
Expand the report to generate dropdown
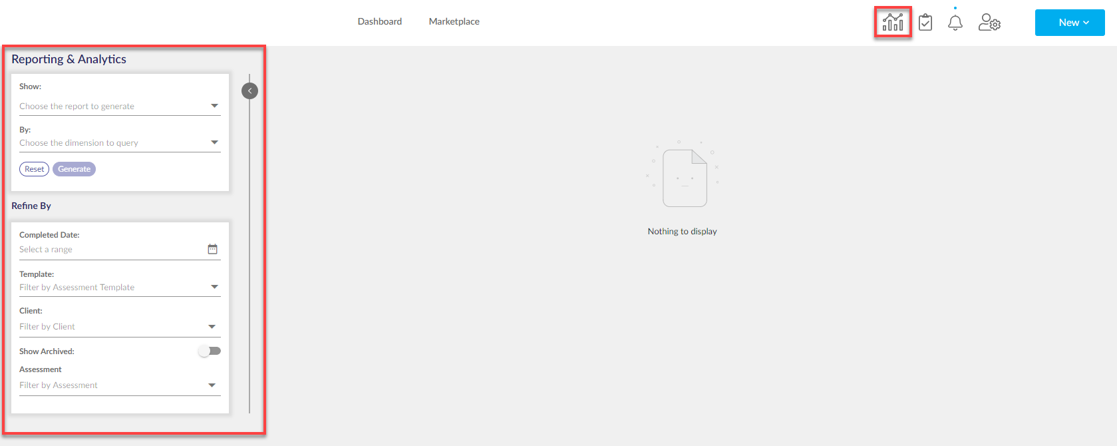coord(120,106)
